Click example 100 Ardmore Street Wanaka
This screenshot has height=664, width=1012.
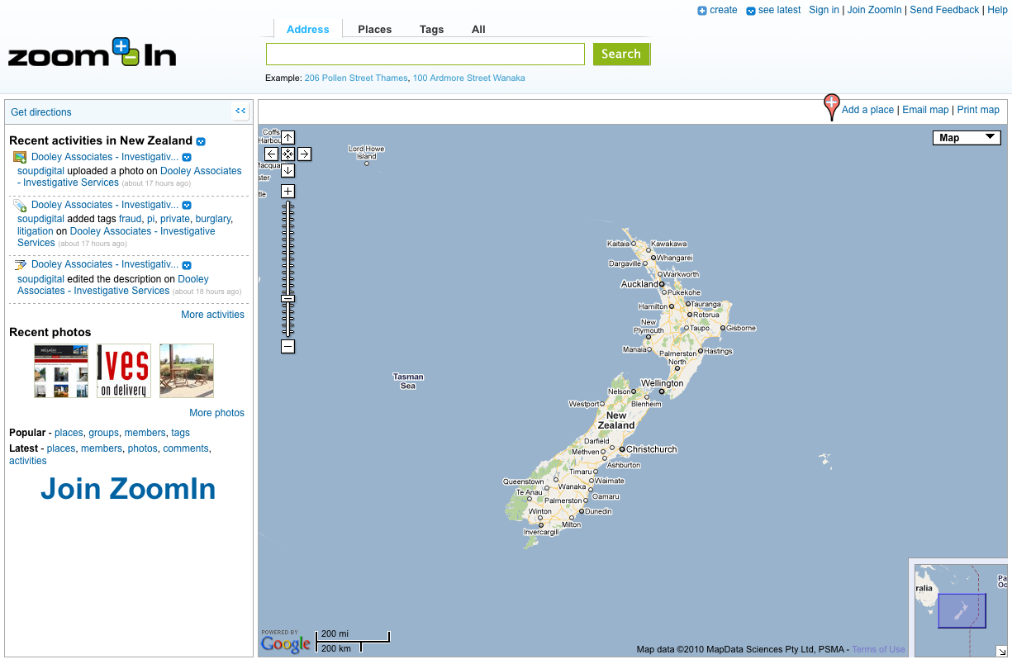(468, 78)
